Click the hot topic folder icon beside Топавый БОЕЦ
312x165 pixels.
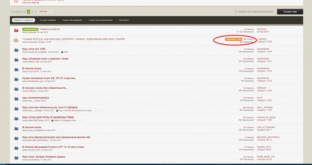coord(16,40)
